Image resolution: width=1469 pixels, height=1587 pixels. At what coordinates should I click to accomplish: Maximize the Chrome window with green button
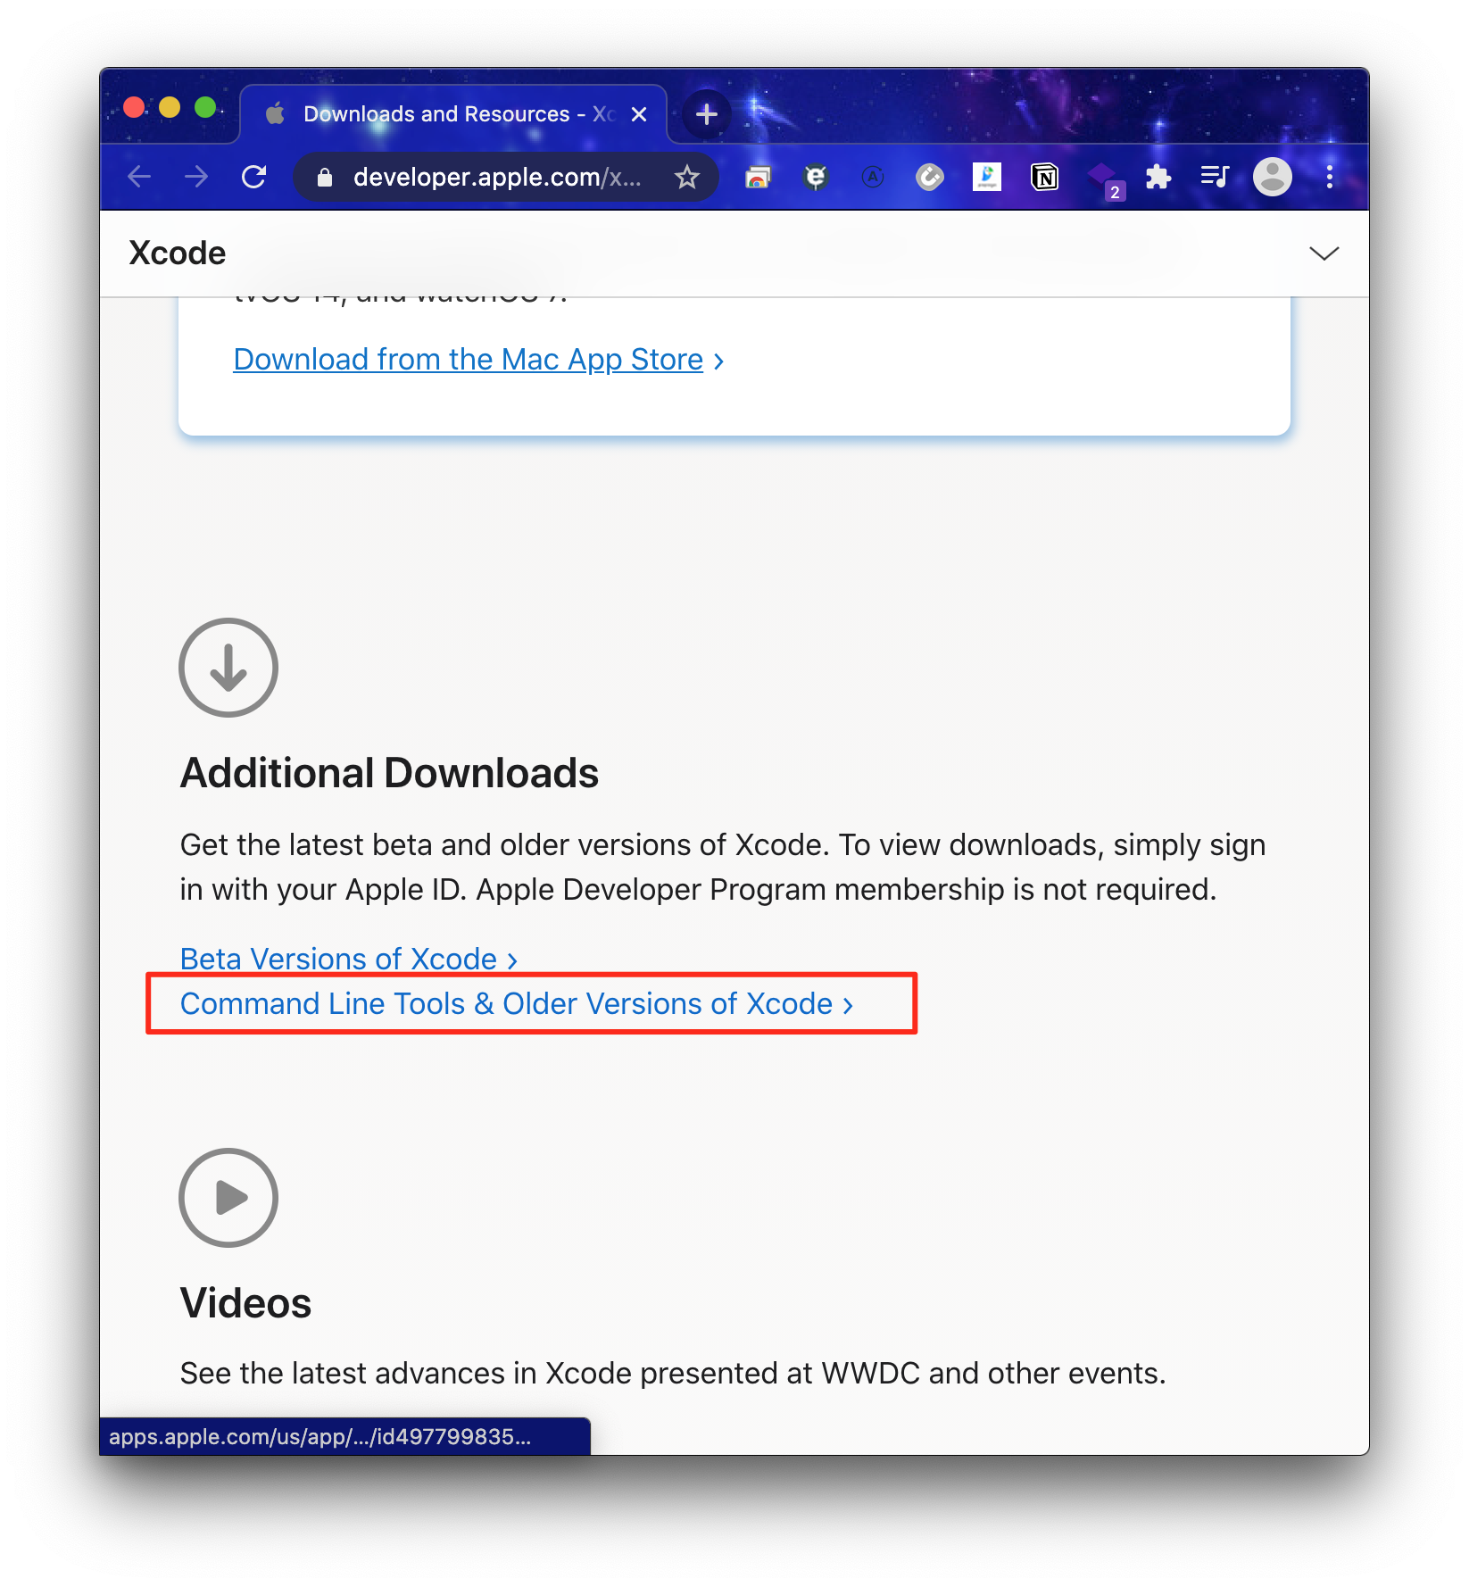(x=205, y=108)
